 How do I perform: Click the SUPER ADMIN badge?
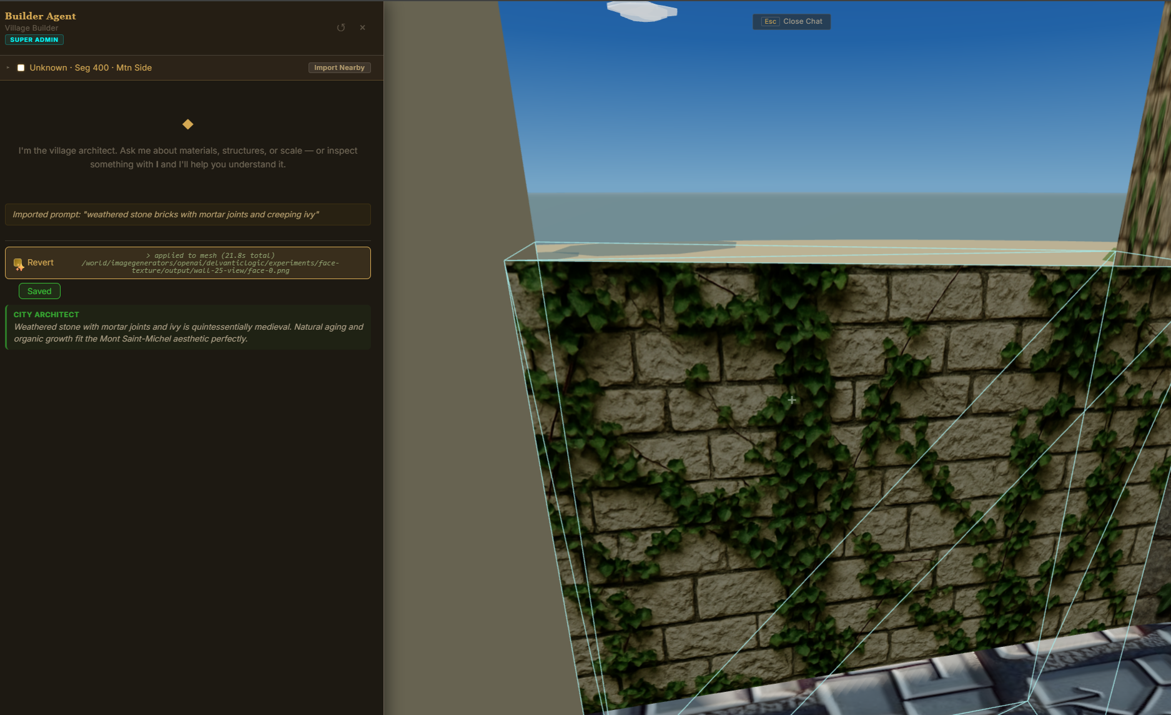click(34, 39)
